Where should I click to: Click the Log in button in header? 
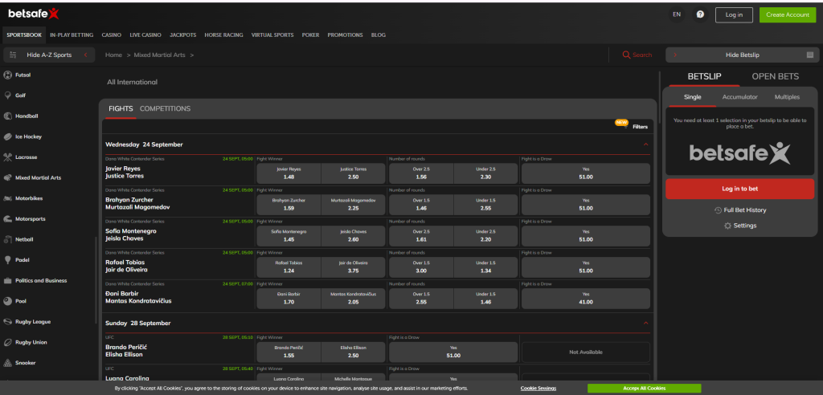pos(734,14)
